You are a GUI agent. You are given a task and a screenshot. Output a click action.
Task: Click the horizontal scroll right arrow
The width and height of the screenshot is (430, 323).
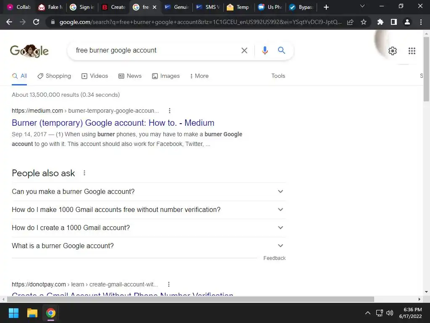[x=420, y=299]
